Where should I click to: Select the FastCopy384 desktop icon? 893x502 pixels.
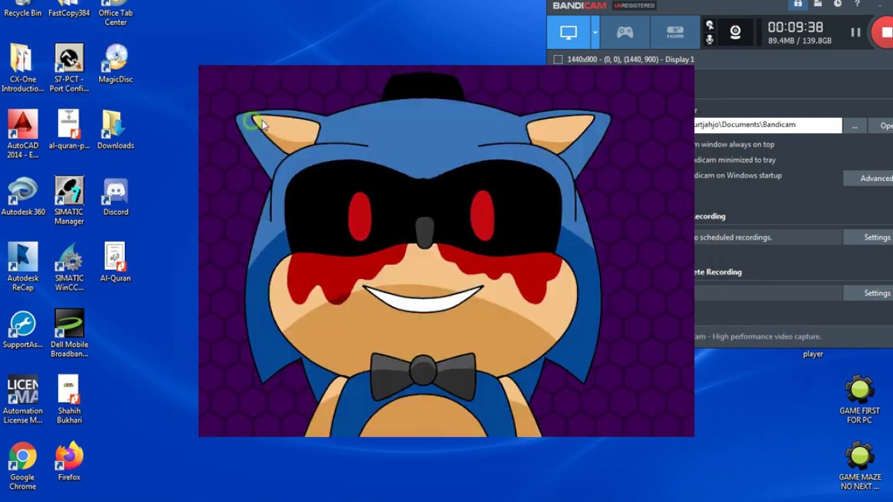click(69, 9)
